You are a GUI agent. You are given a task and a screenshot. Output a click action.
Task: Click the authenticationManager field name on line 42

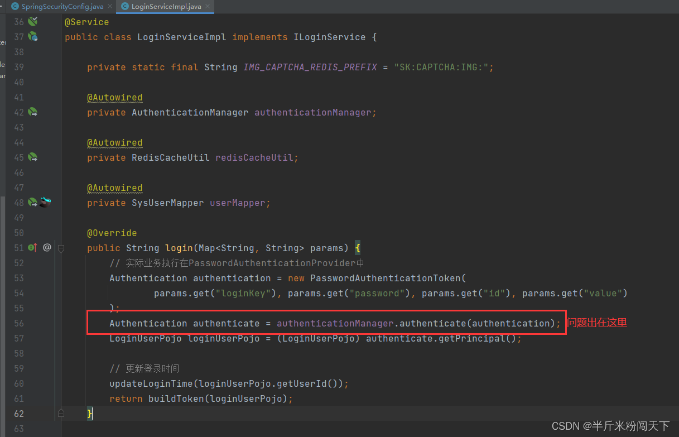(x=313, y=112)
